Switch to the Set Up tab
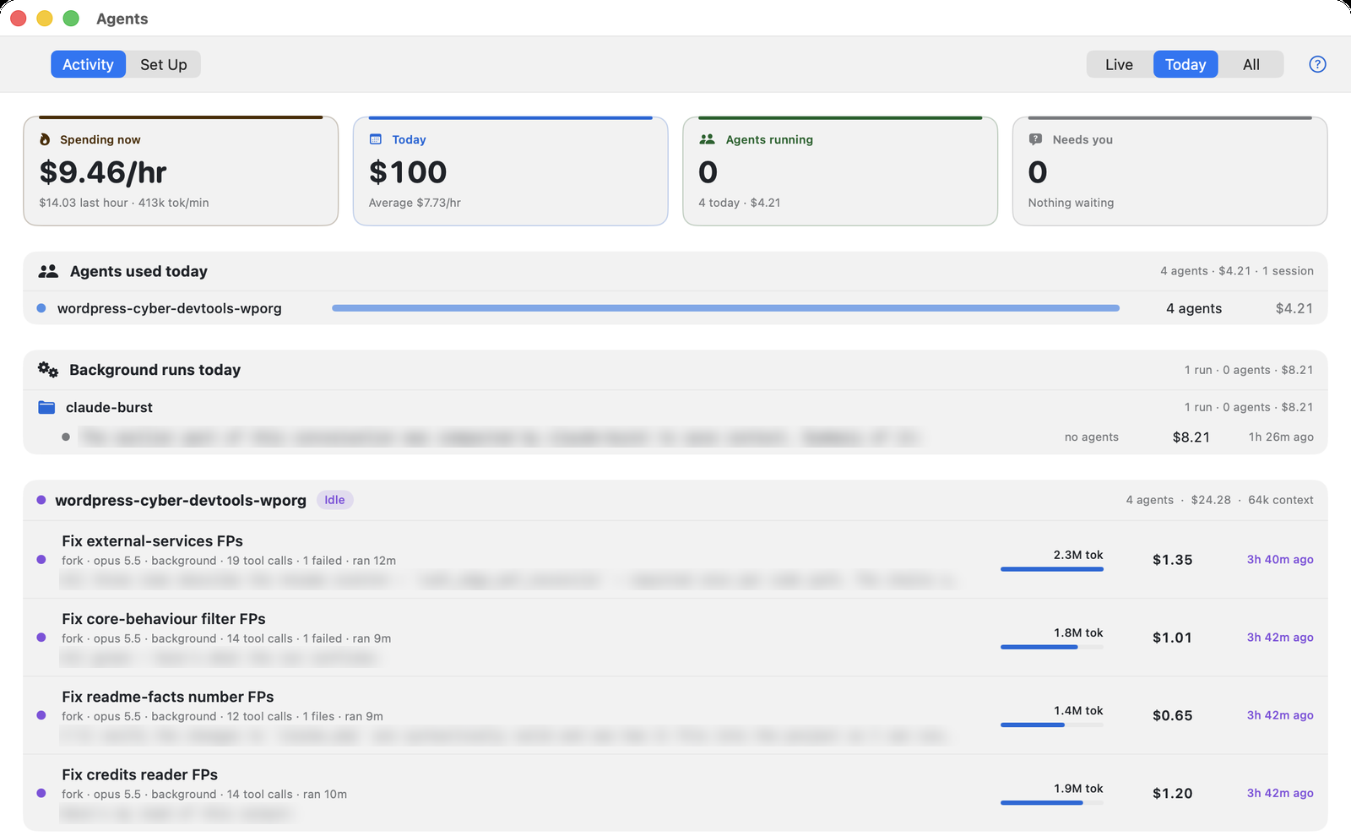 click(x=164, y=64)
